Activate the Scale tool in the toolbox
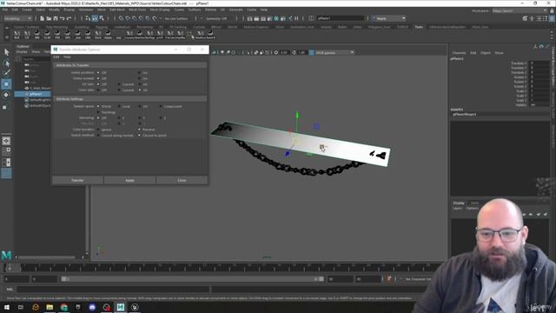 click(5, 107)
